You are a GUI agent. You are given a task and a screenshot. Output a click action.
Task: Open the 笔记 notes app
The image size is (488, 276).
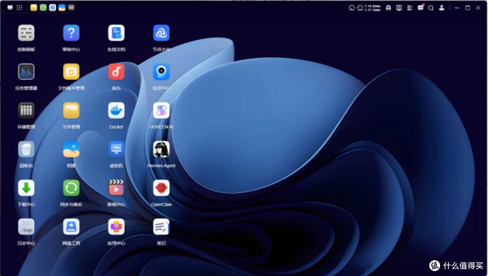coord(161,227)
